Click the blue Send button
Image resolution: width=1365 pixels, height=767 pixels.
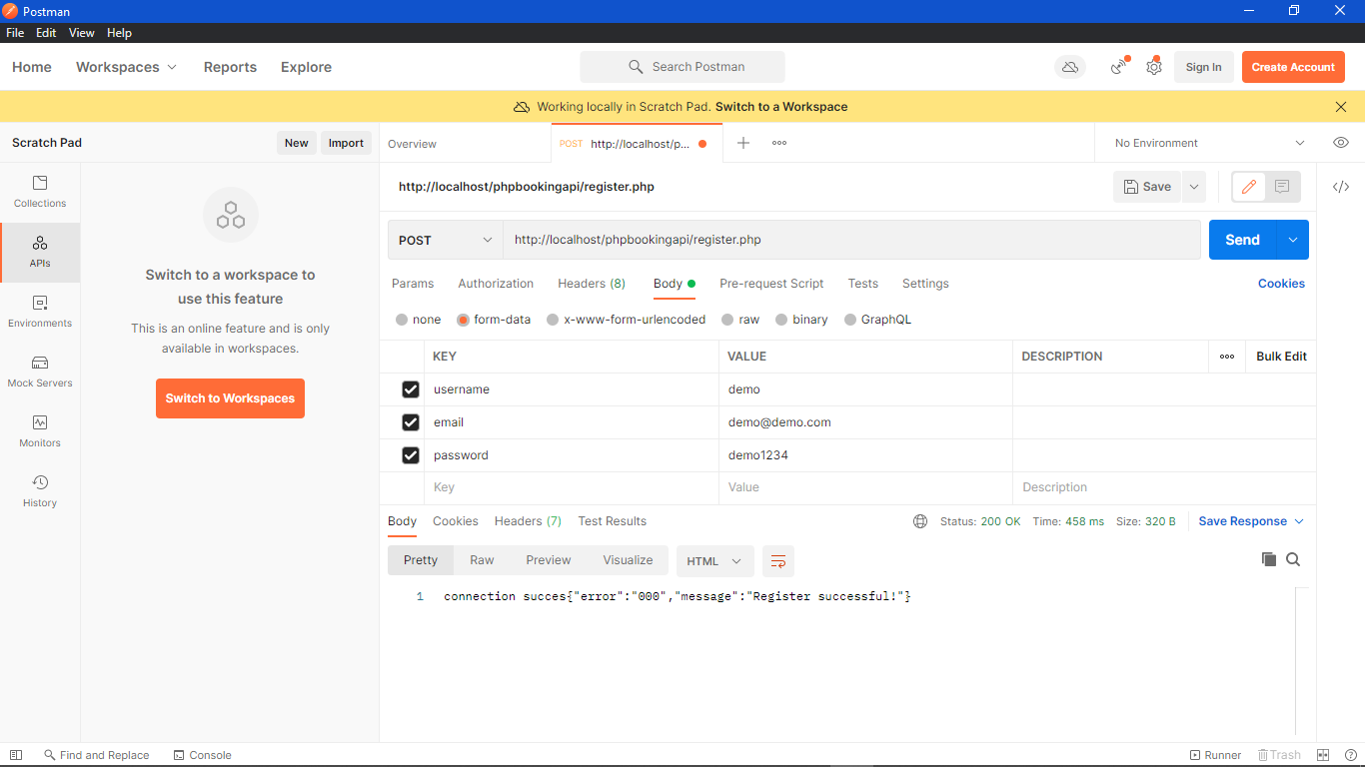(x=1243, y=240)
